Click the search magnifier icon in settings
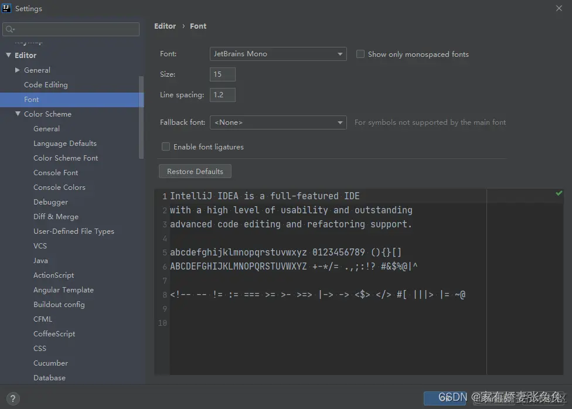Screen dimensions: 572x409 pos(10,29)
